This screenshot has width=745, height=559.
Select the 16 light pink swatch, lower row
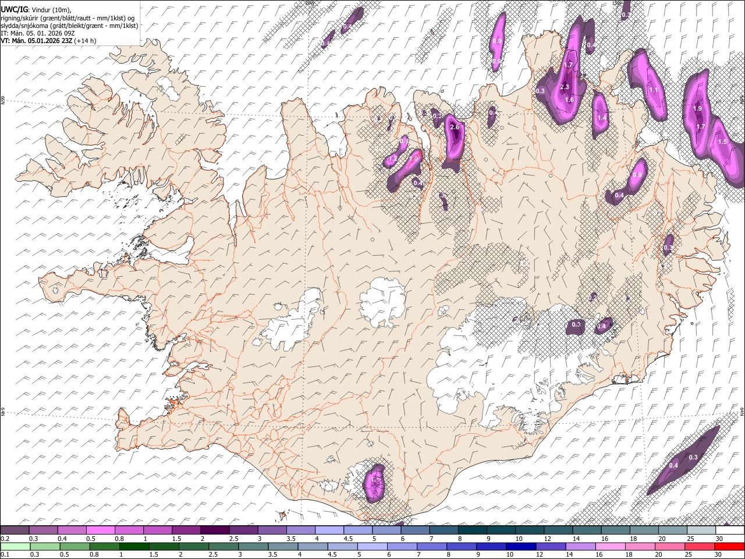[611, 546]
